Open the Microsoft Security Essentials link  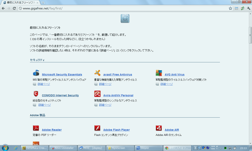click(62, 75)
